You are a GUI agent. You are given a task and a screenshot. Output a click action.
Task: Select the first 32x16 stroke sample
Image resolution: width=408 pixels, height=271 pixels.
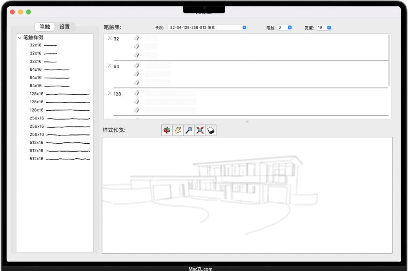click(43, 45)
